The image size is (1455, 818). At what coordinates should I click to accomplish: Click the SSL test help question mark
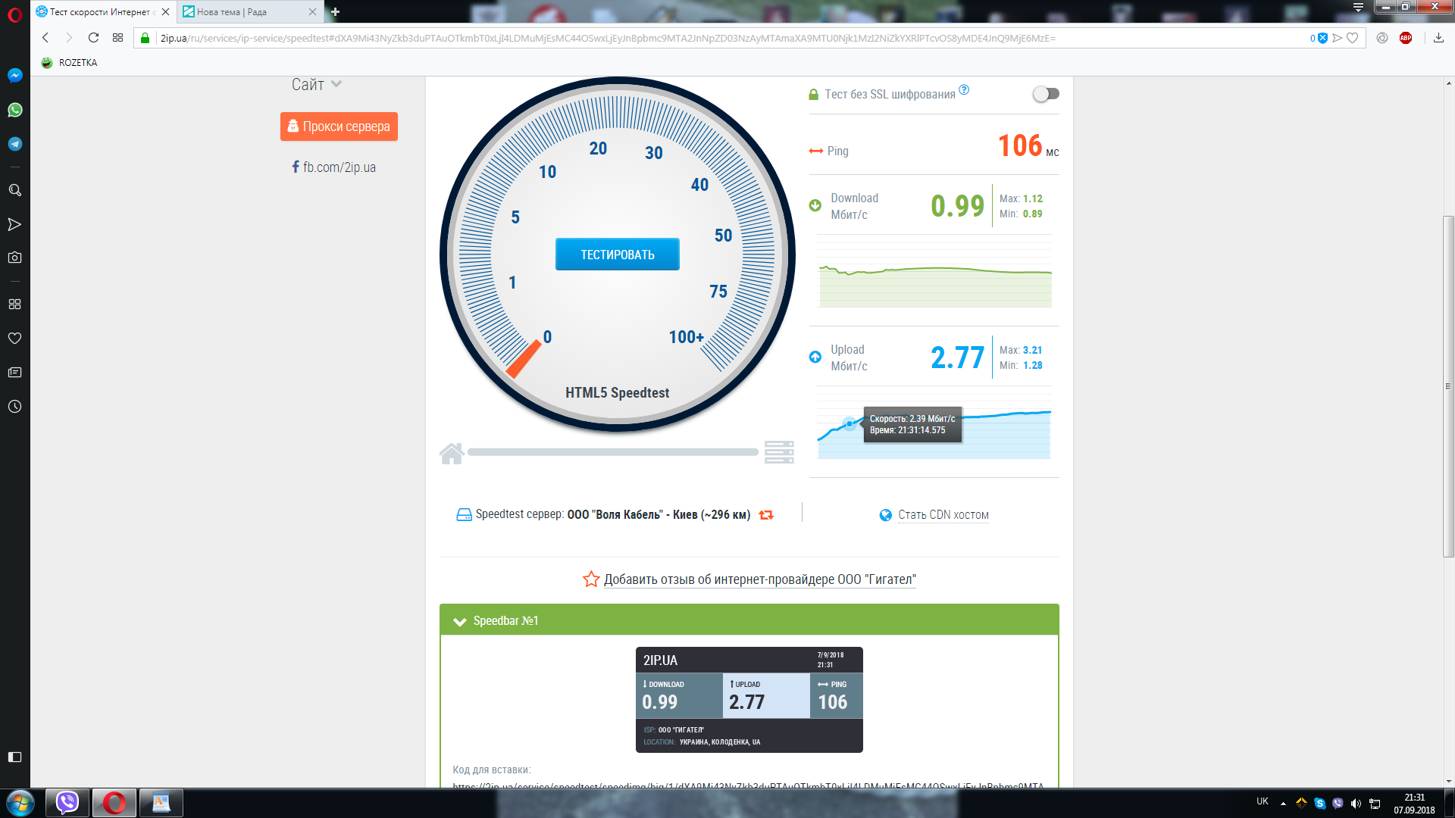[964, 90]
